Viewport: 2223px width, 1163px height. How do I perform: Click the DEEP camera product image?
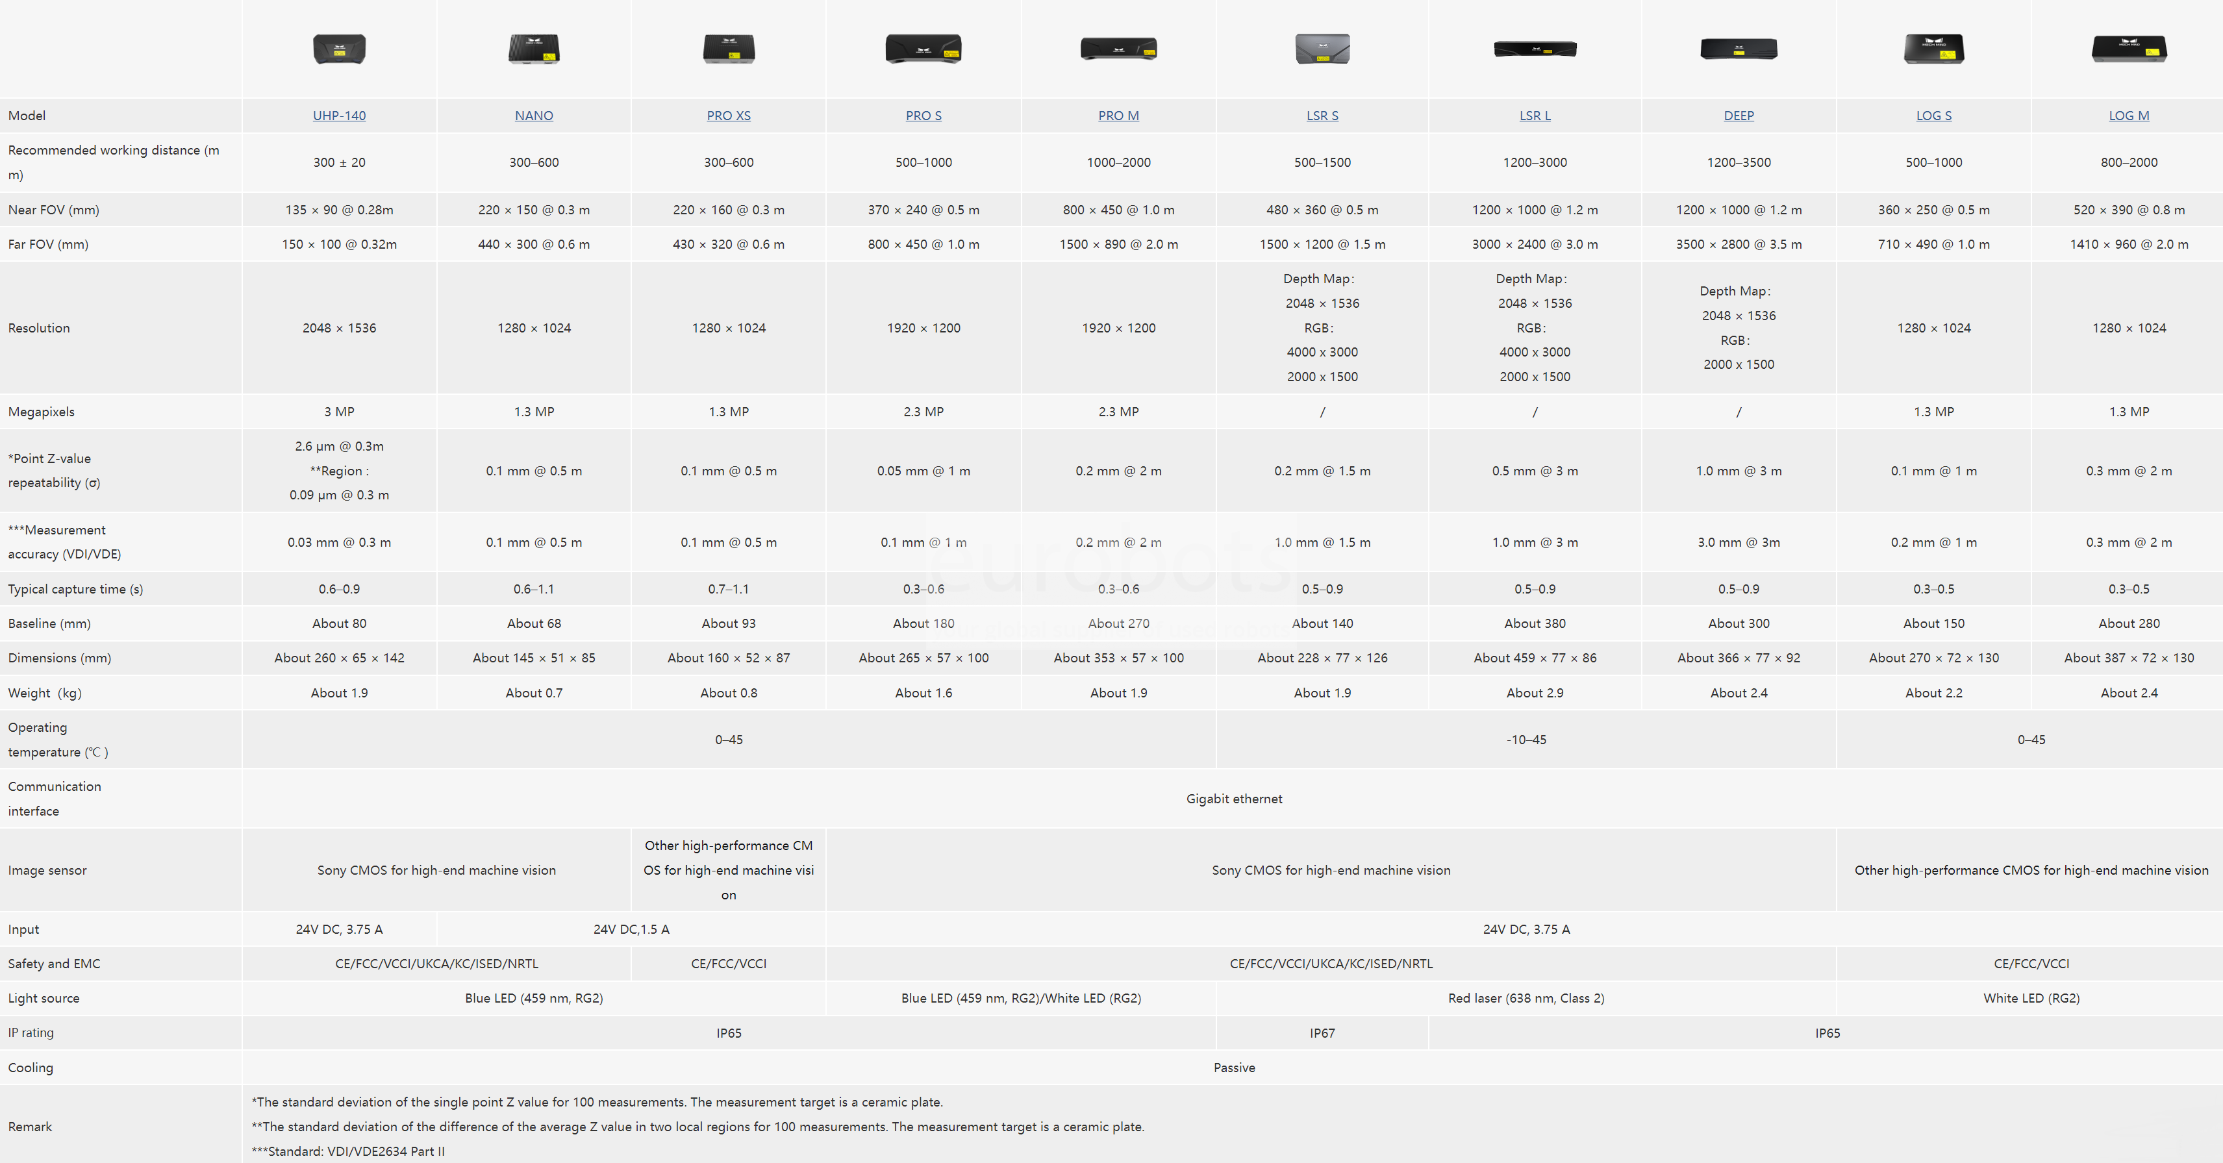pos(1739,49)
